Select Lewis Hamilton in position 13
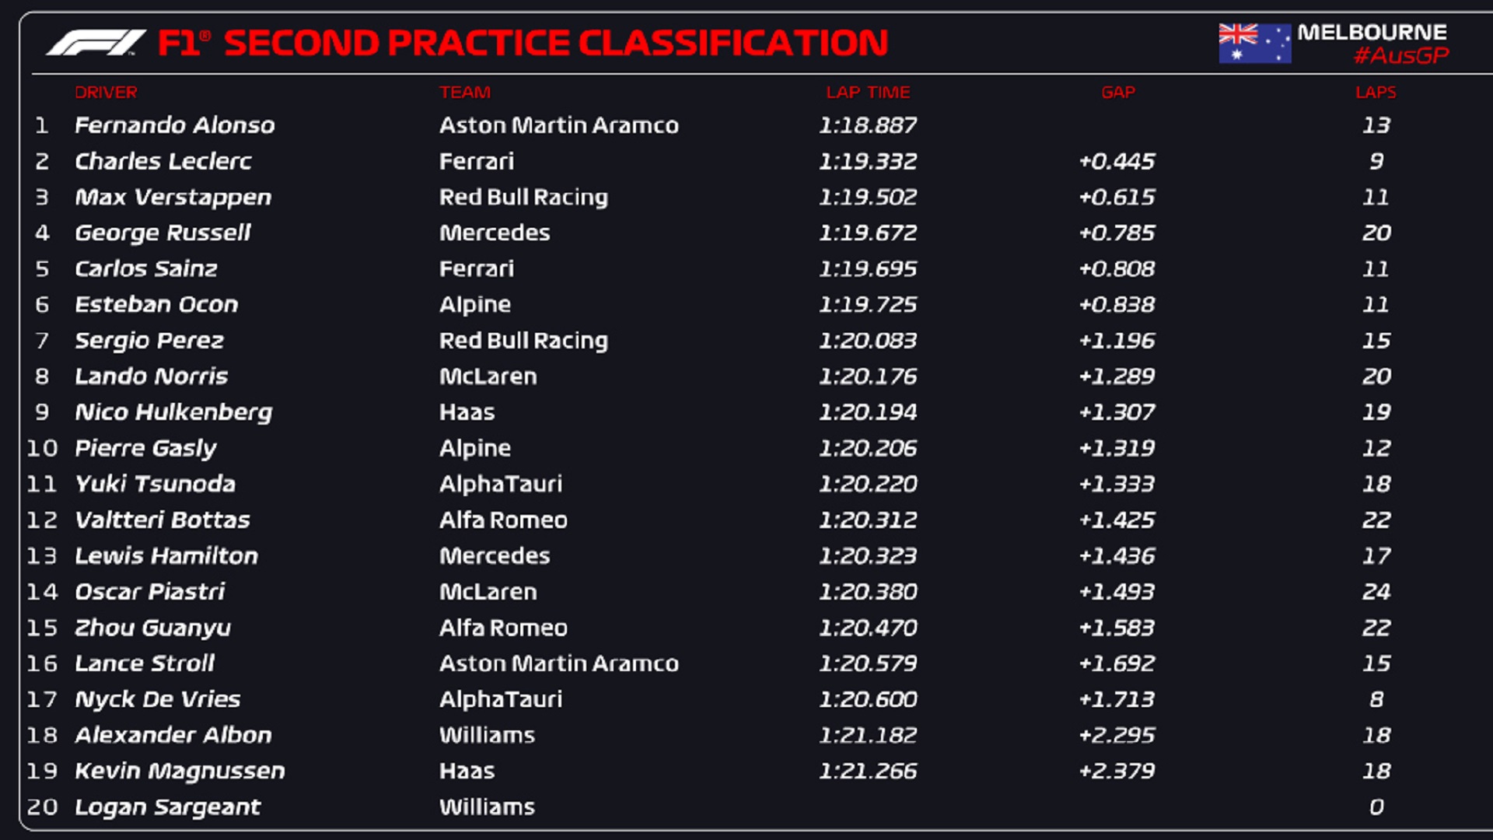 166,555
